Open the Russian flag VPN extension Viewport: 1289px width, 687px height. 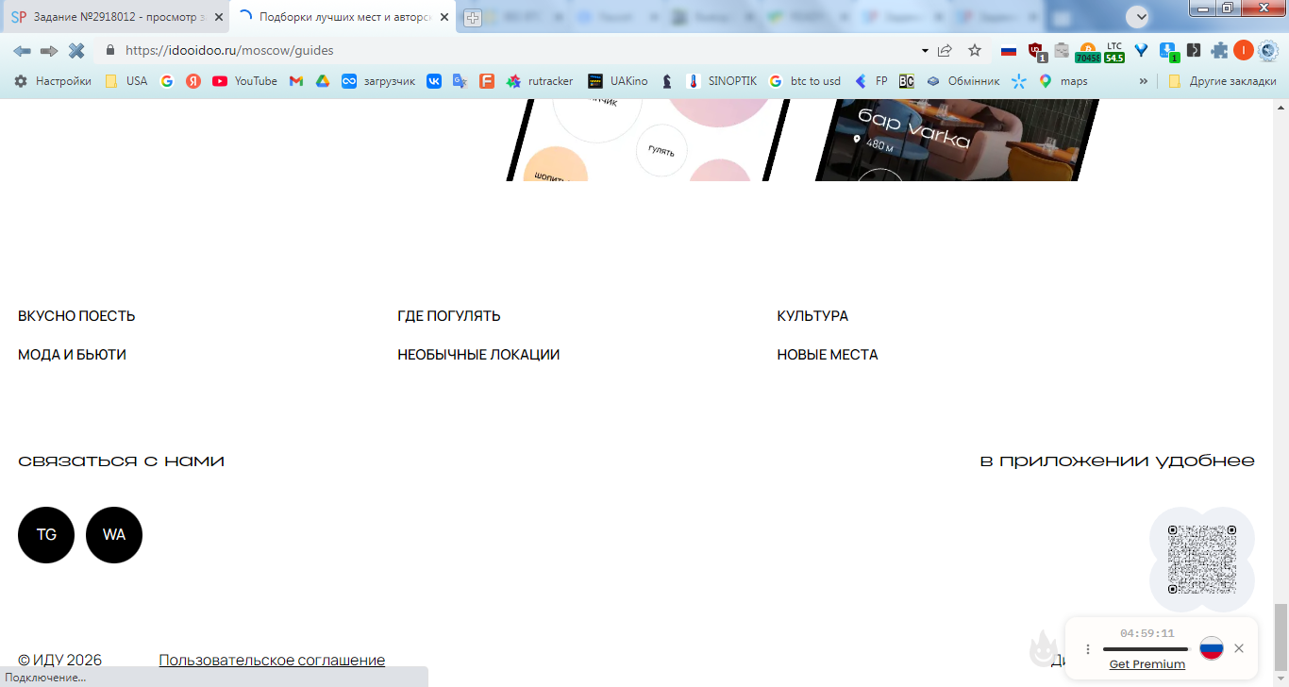coord(1009,50)
